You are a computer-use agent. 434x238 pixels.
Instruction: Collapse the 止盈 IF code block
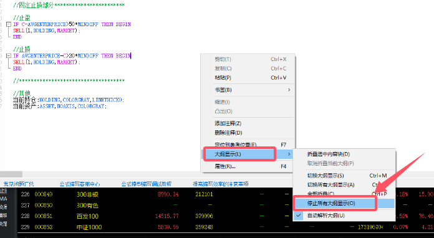point(9,24)
